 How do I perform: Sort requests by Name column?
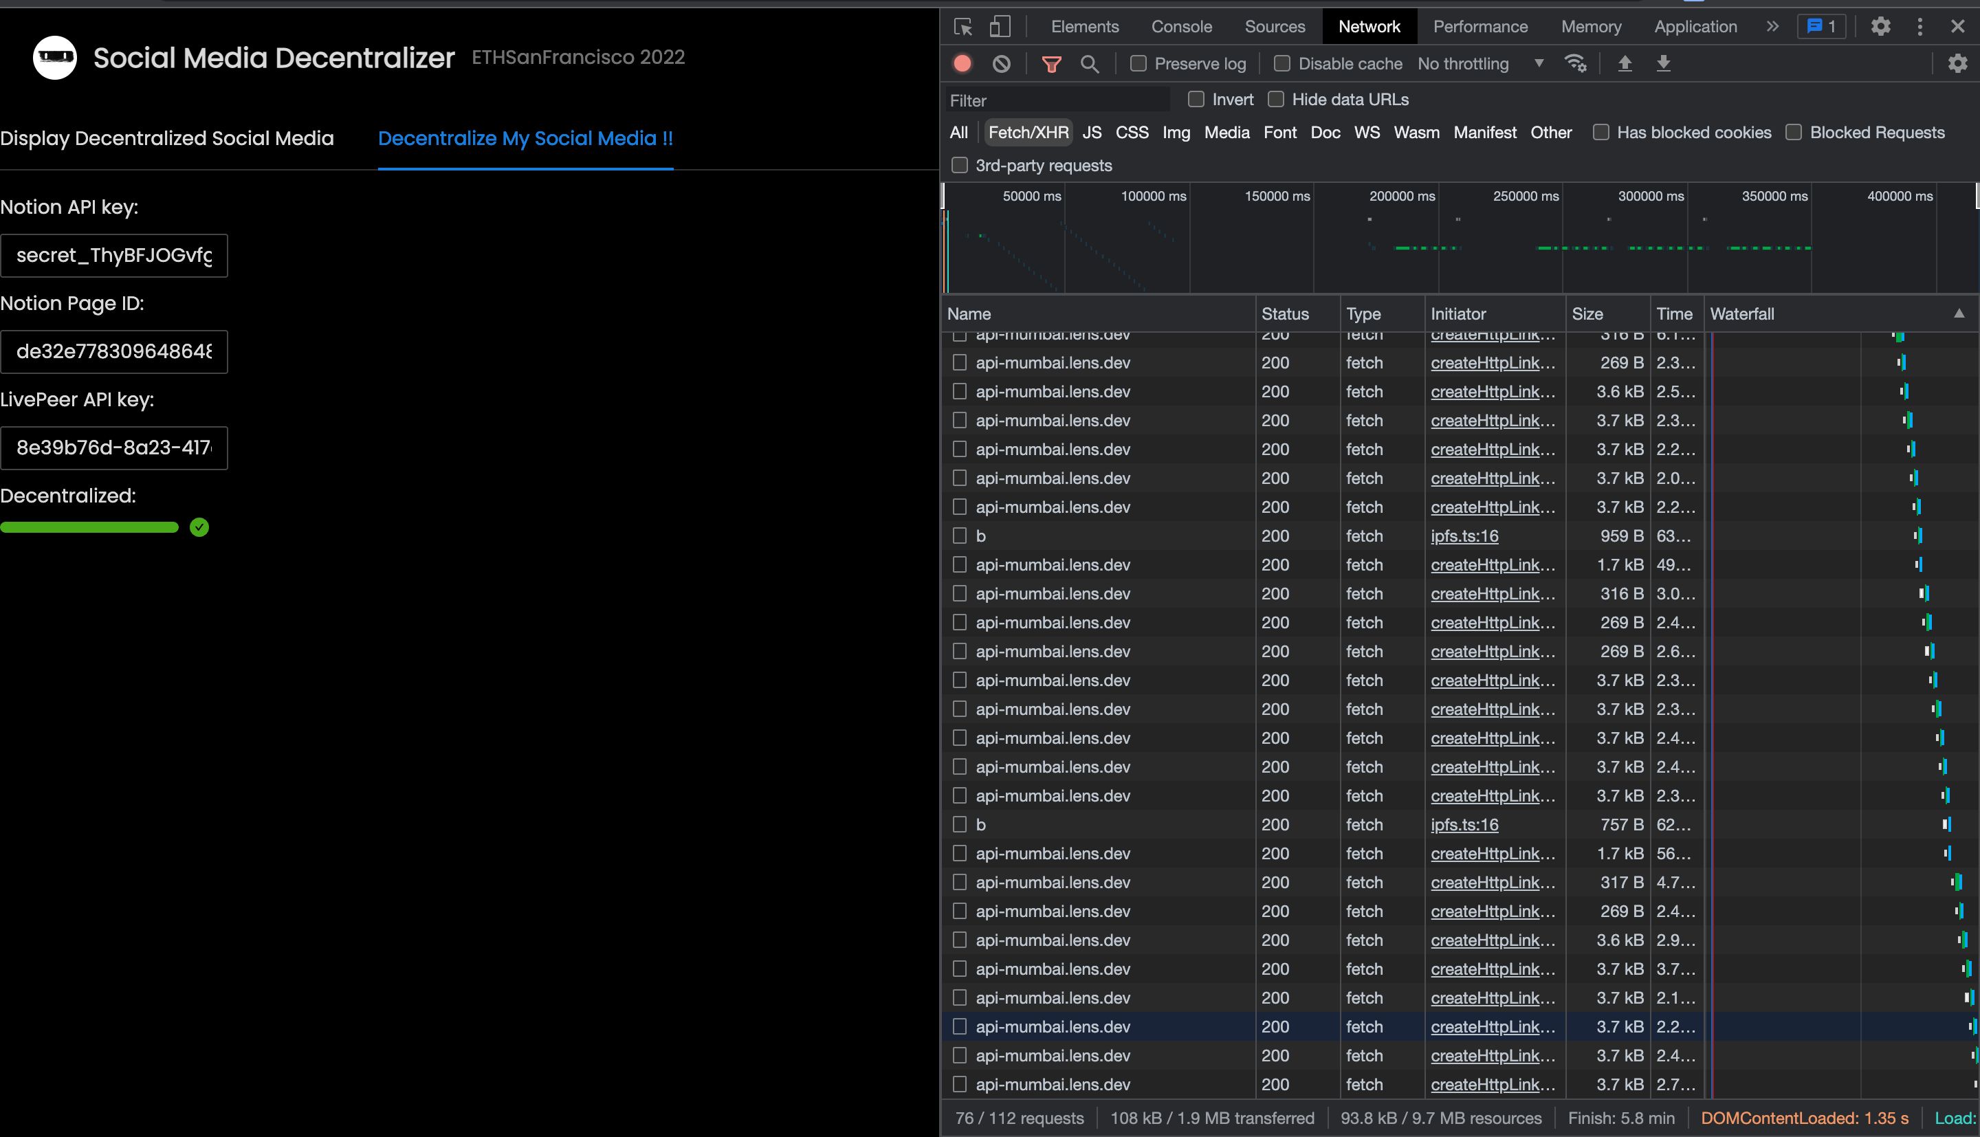(x=1099, y=314)
